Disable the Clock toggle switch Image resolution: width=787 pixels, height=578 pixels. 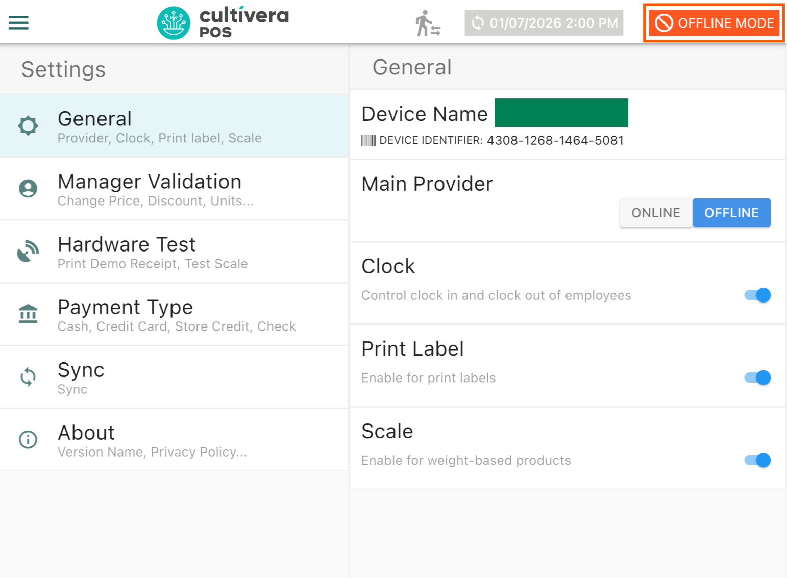(757, 295)
